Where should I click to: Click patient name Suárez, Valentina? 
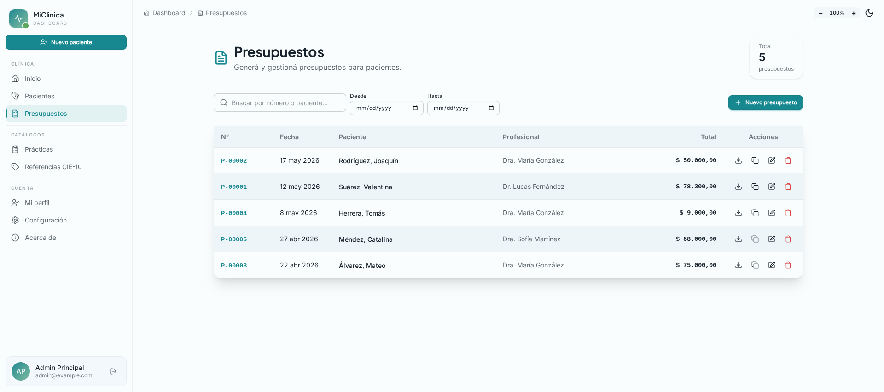[x=366, y=187]
